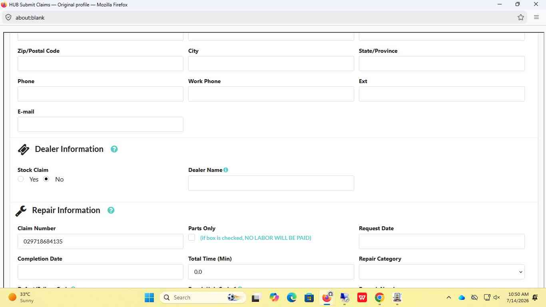Click the E-mail input field
The image size is (546, 307).
[x=100, y=124]
